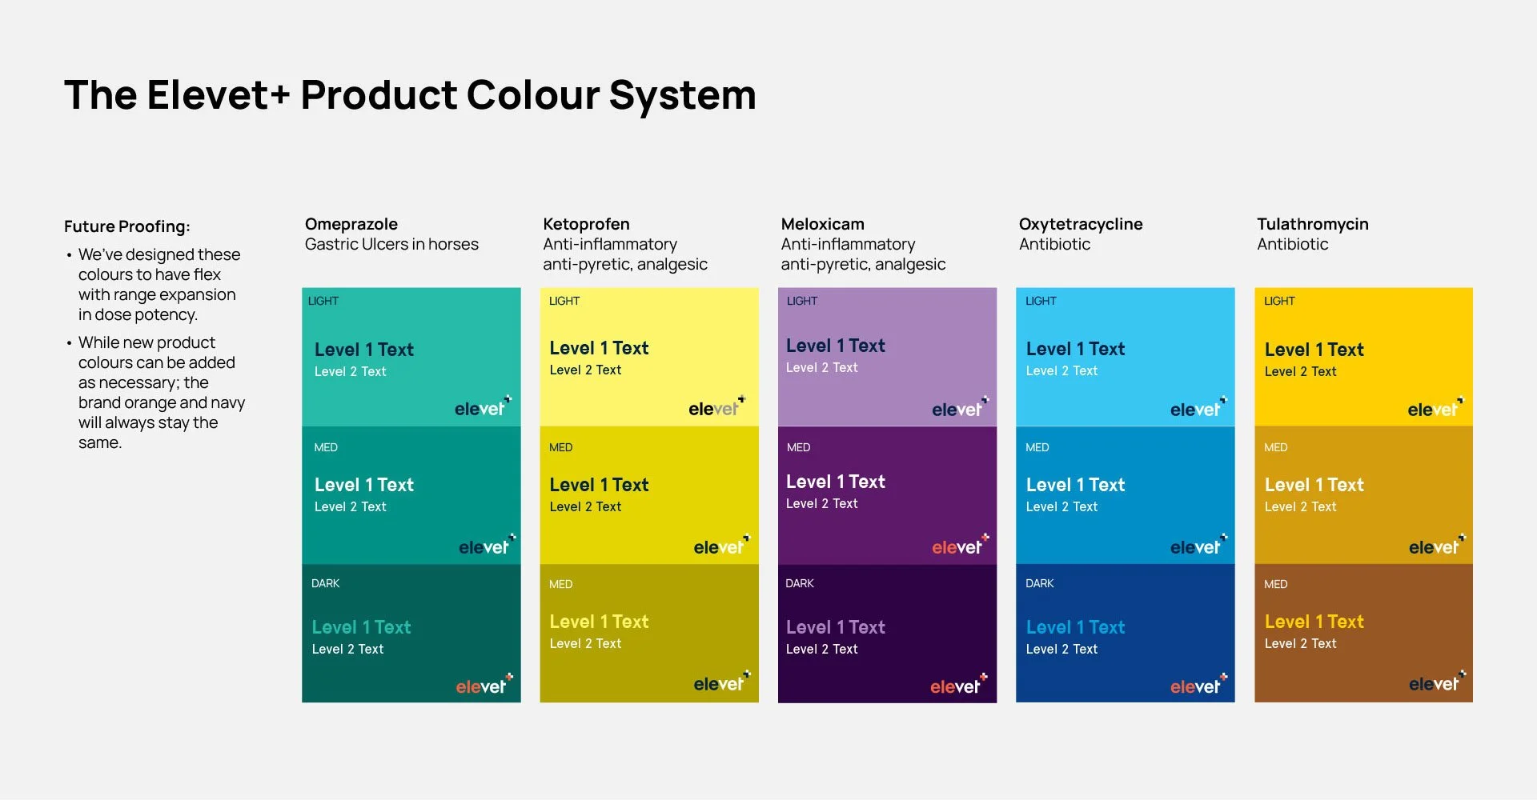Click the Omeprazole column heading
Screen dimensions: 1537x800
pos(351,225)
